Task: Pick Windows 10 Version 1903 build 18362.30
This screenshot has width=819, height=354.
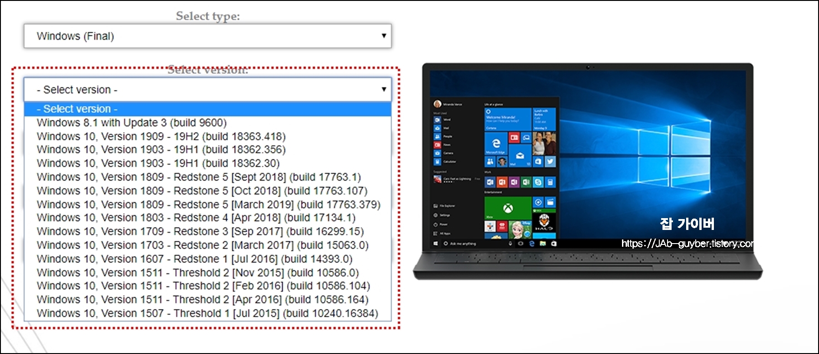Action: point(207,163)
